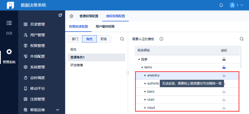
Task: Toggle authorization lock for basic
Action: 224,92
